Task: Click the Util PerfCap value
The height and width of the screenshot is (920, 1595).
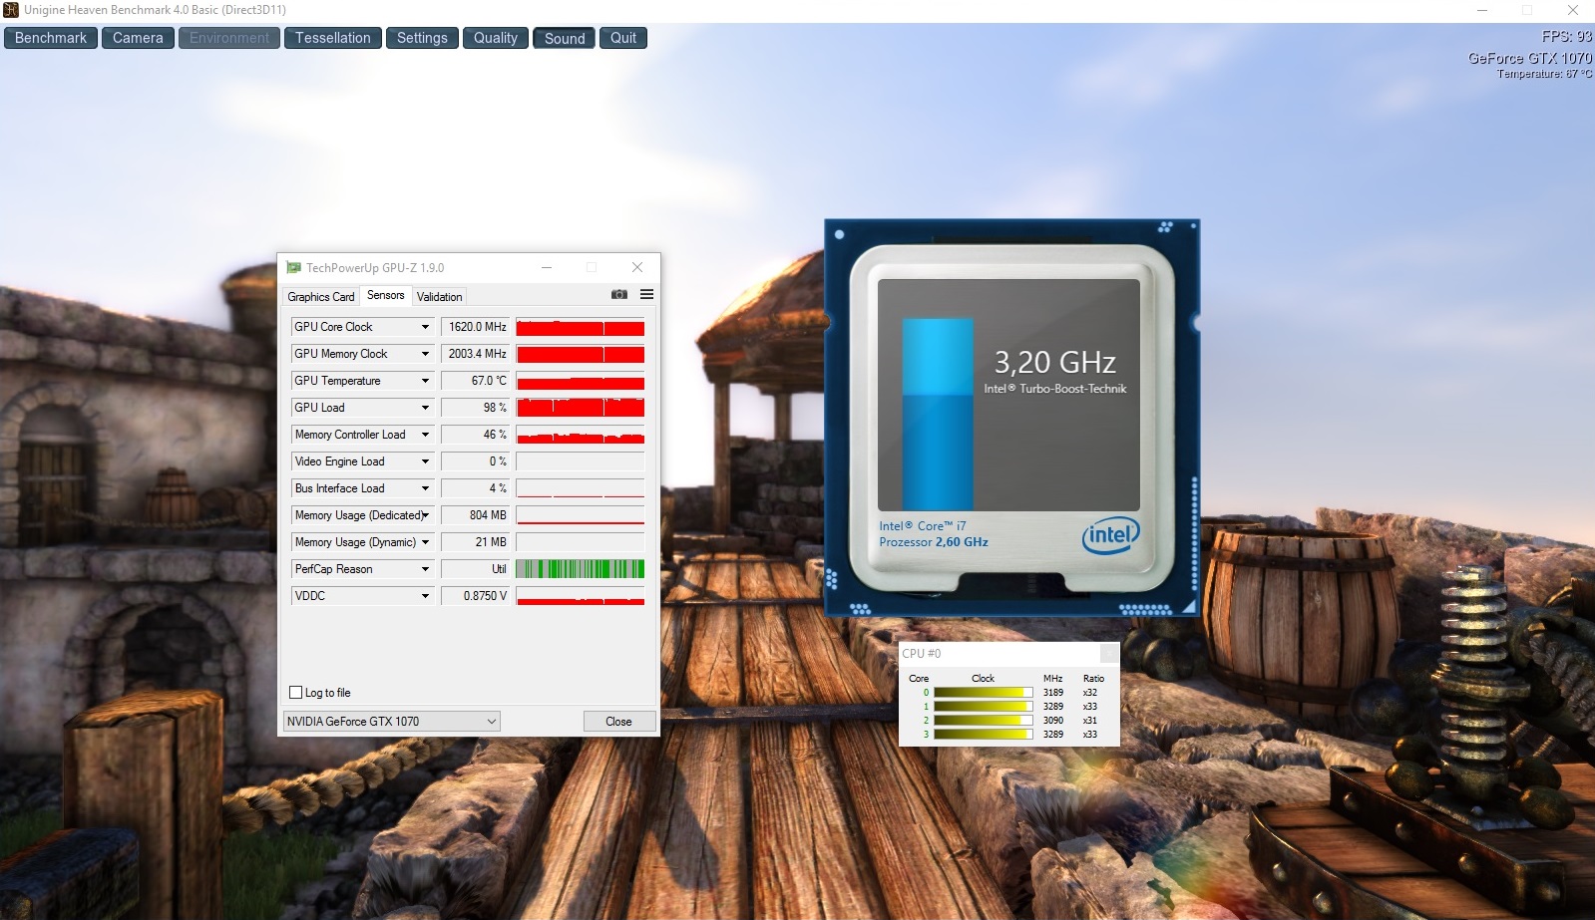Action: click(476, 569)
